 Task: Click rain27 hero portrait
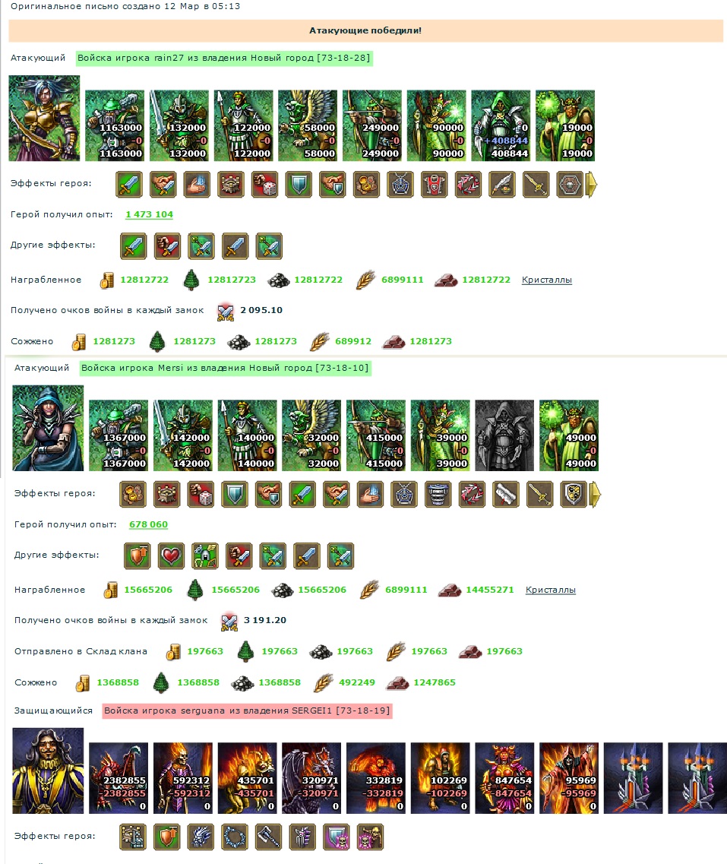pyautogui.click(x=44, y=118)
